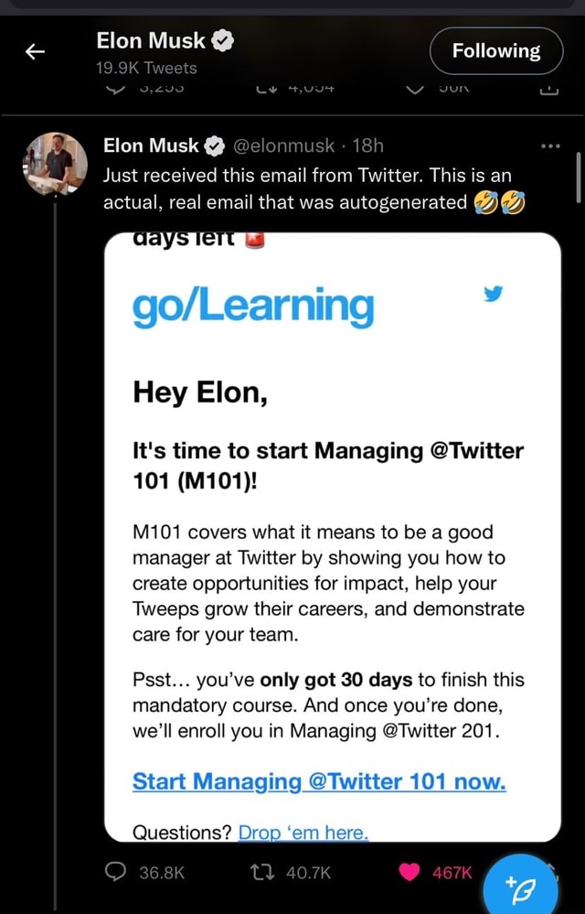Tap the back arrow to leave the profile
The image size is (585, 914).
34,51
